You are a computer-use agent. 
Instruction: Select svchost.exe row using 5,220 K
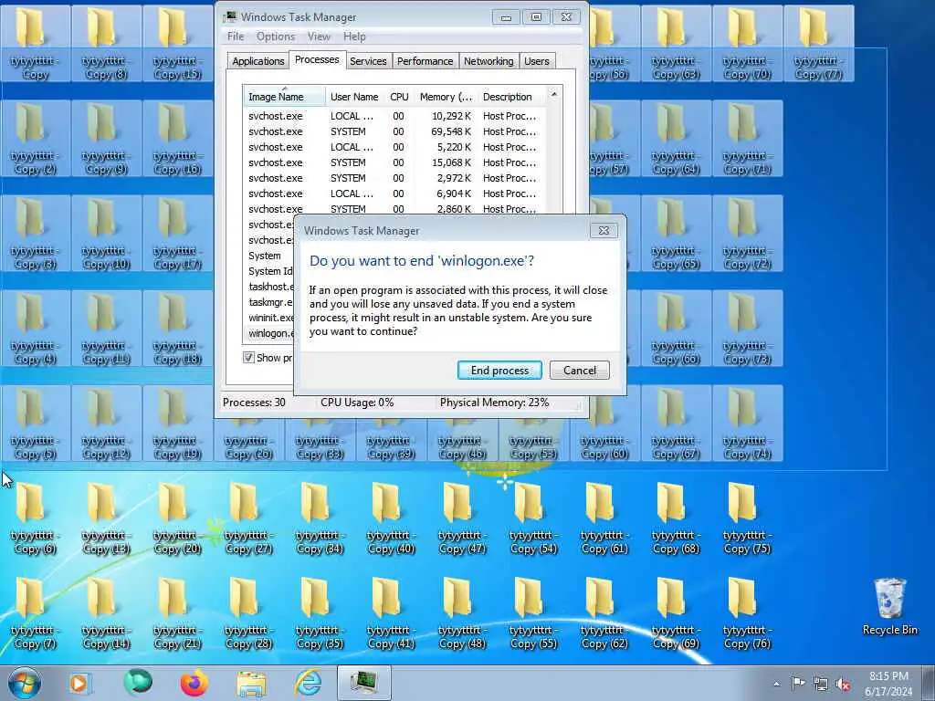[394, 147]
